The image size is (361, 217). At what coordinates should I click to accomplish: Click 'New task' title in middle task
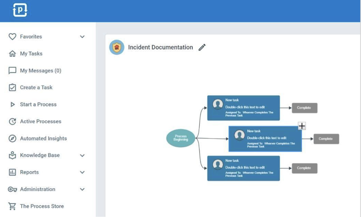click(x=254, y=131)
